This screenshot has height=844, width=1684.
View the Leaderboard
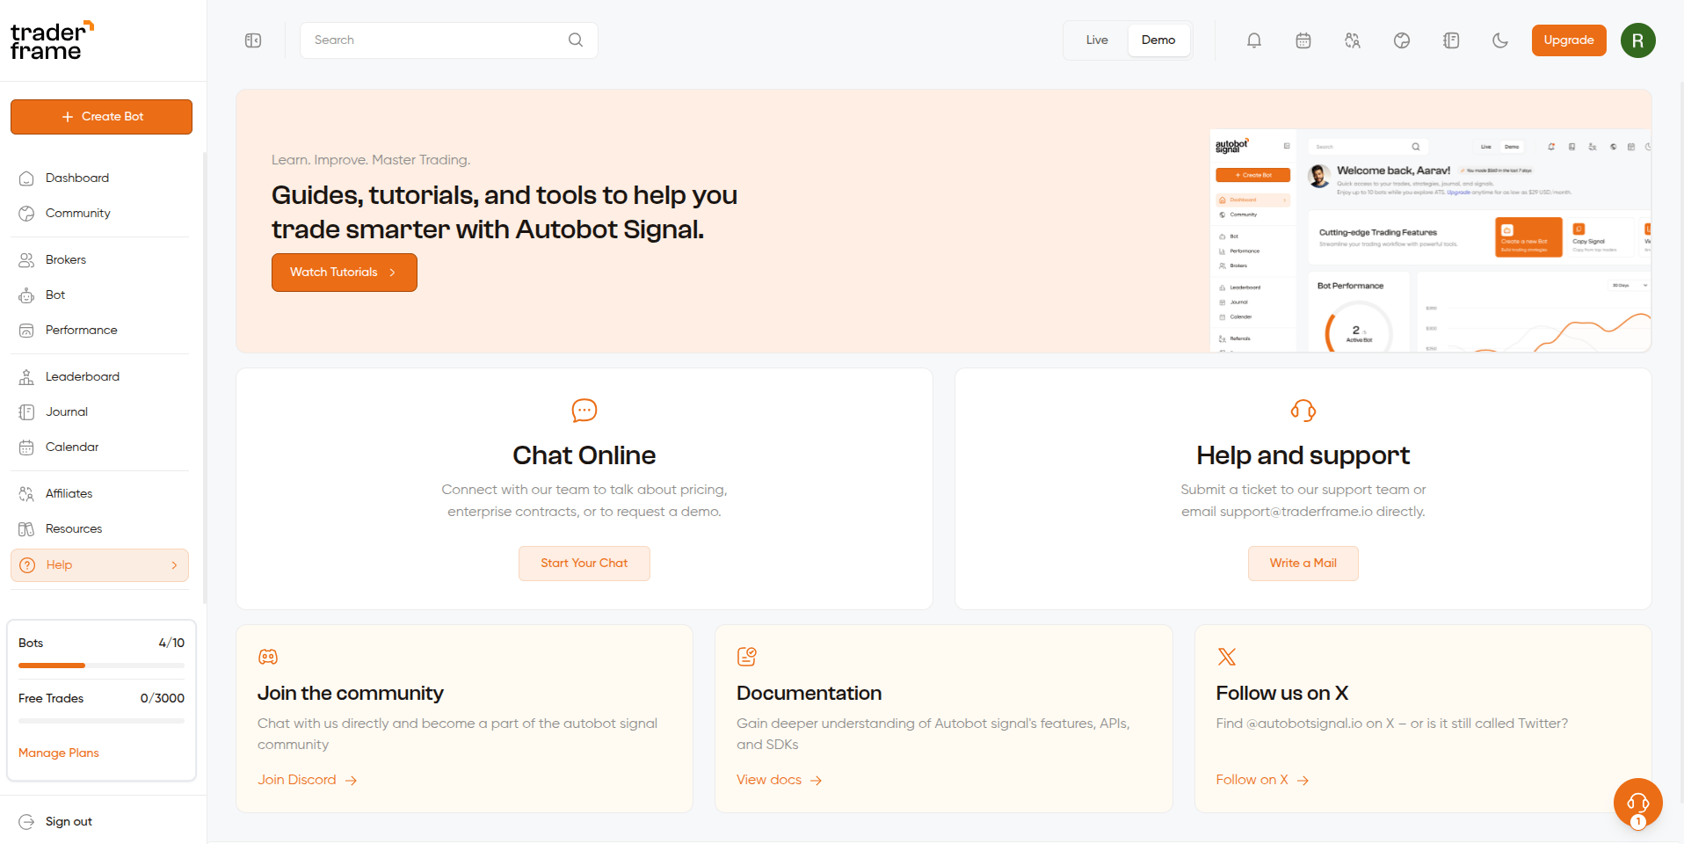pos(83,377)
